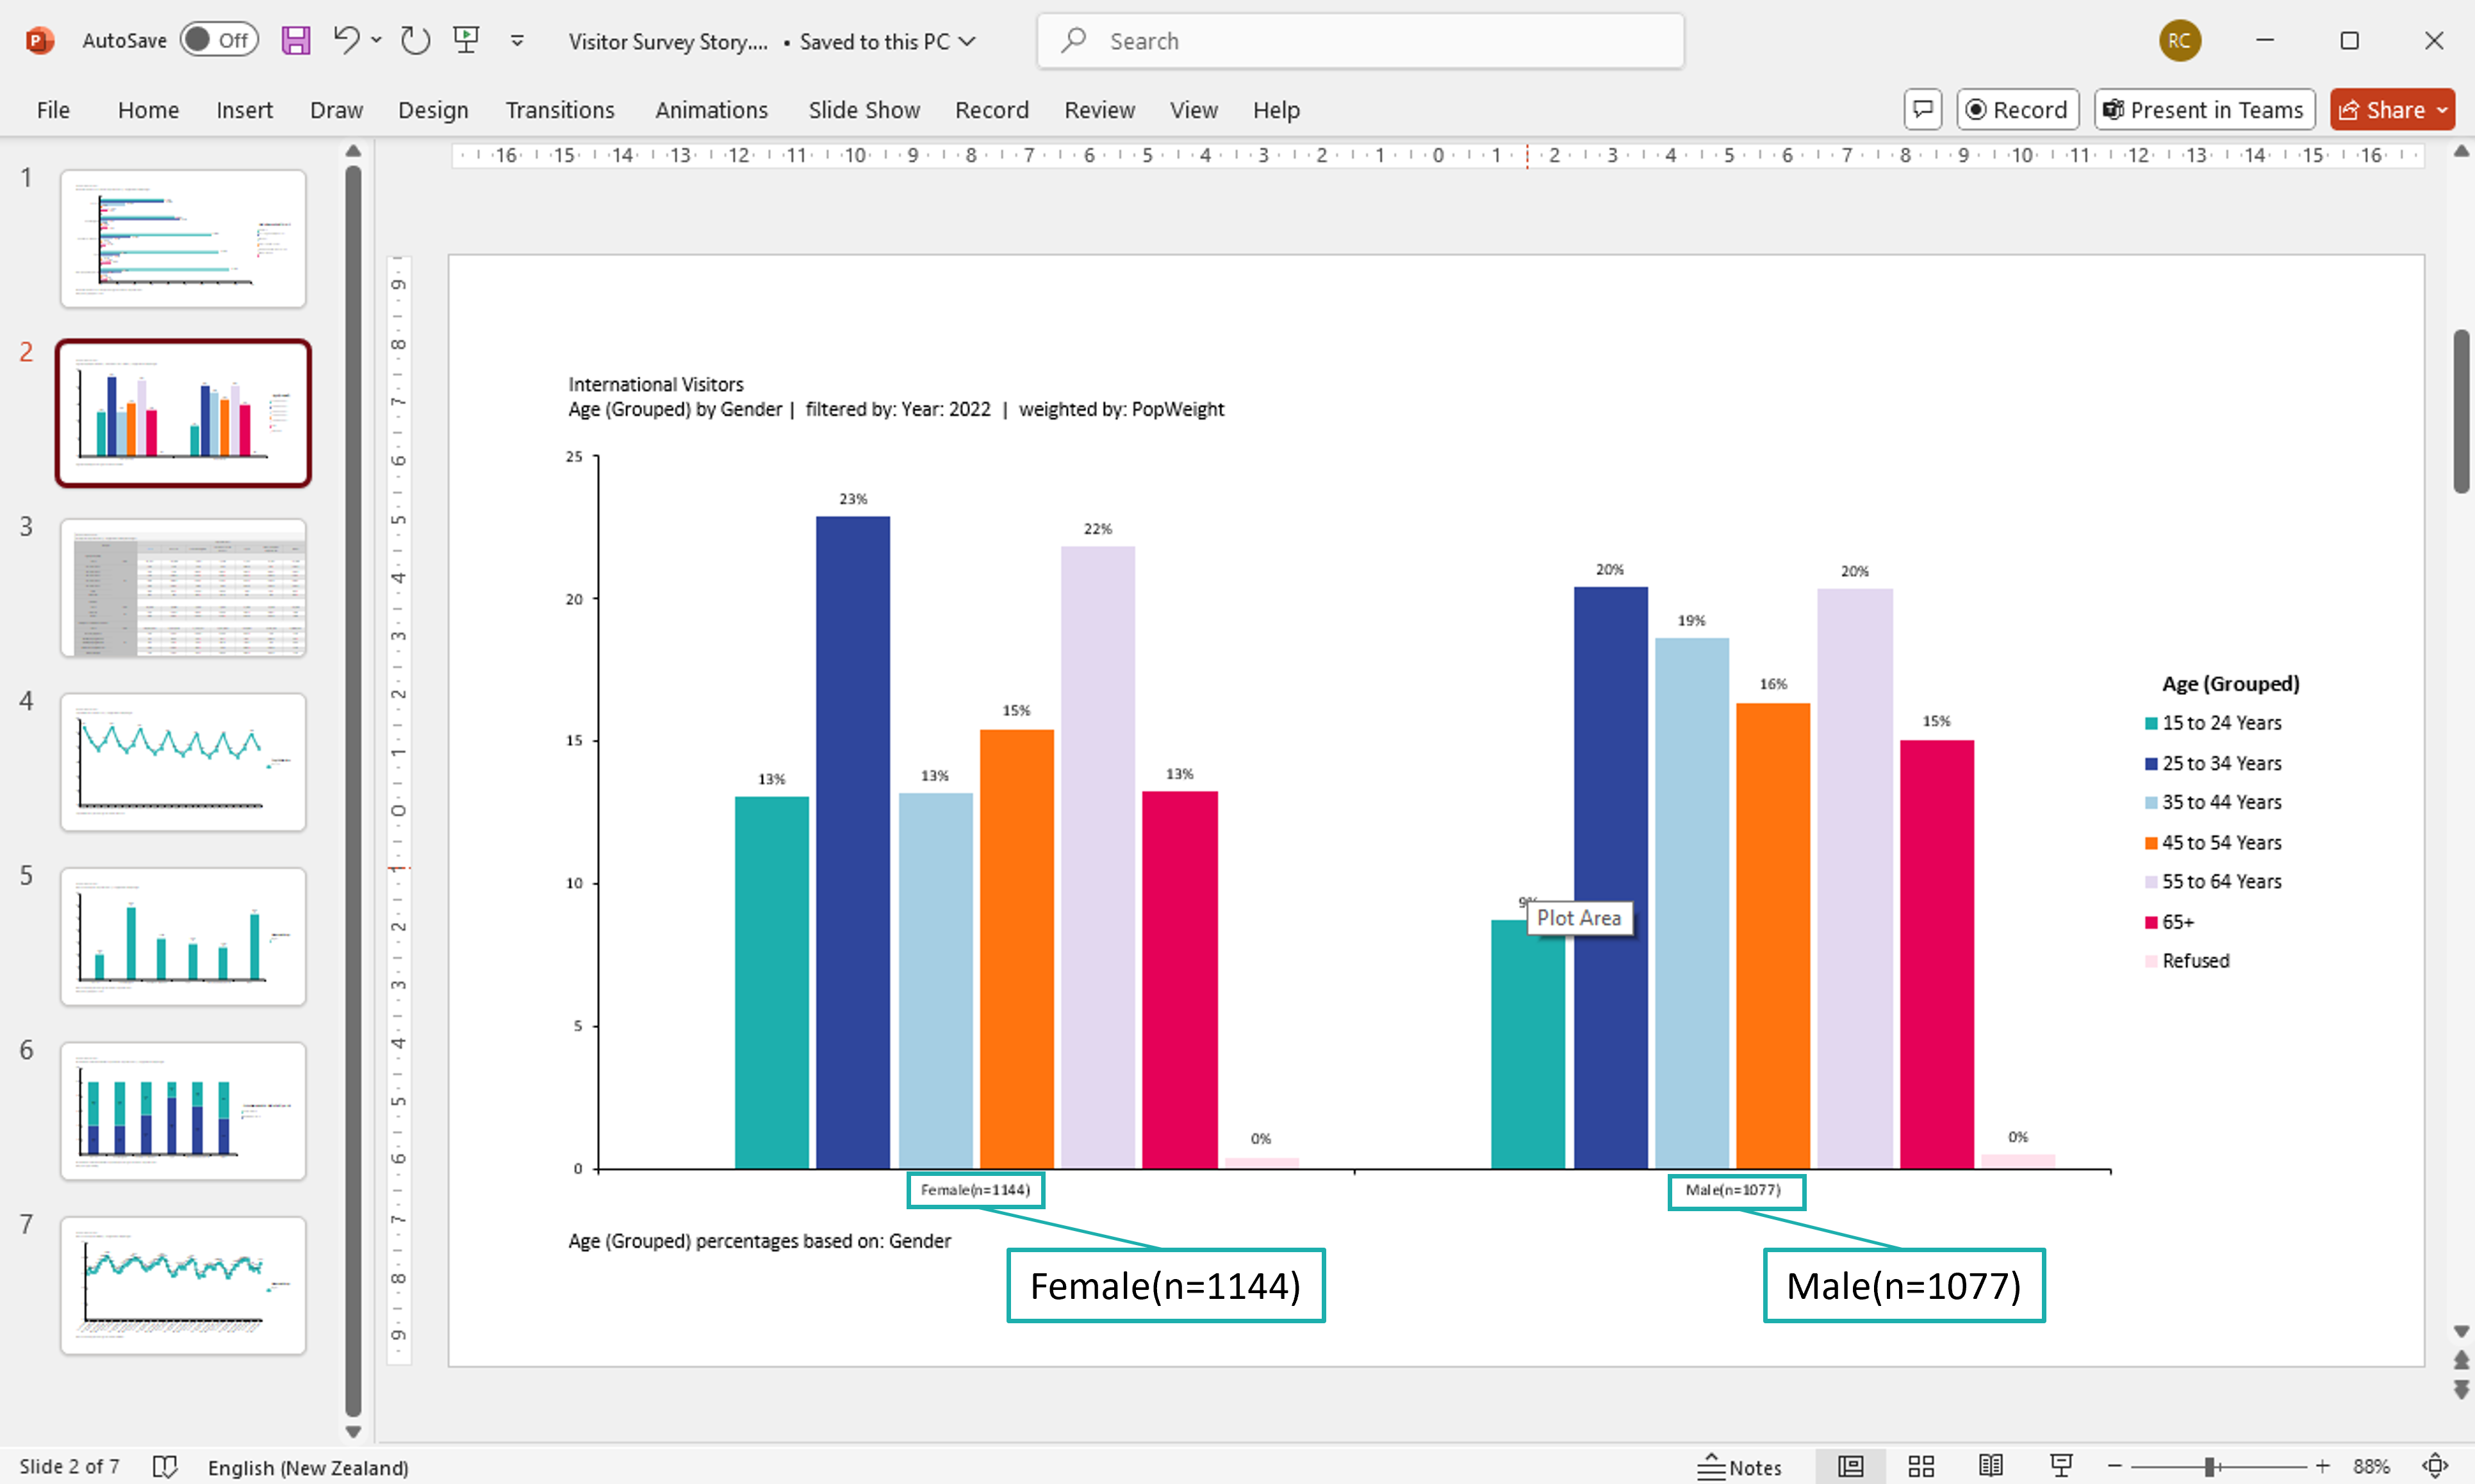Open the View tab
This screenshot has height=1484, width=2475.
[x=1194, y=110]
